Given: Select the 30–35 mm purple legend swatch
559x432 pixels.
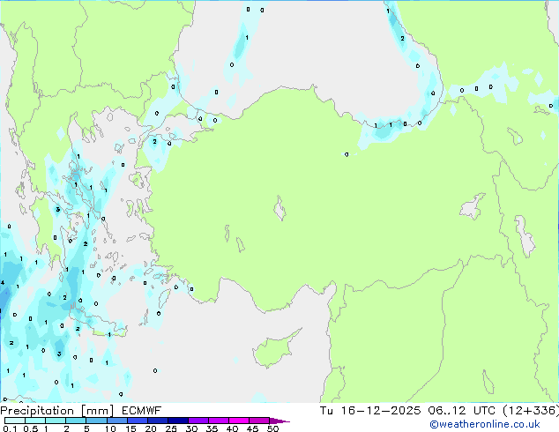Looking at the screenshot, I should pos(198,421).
